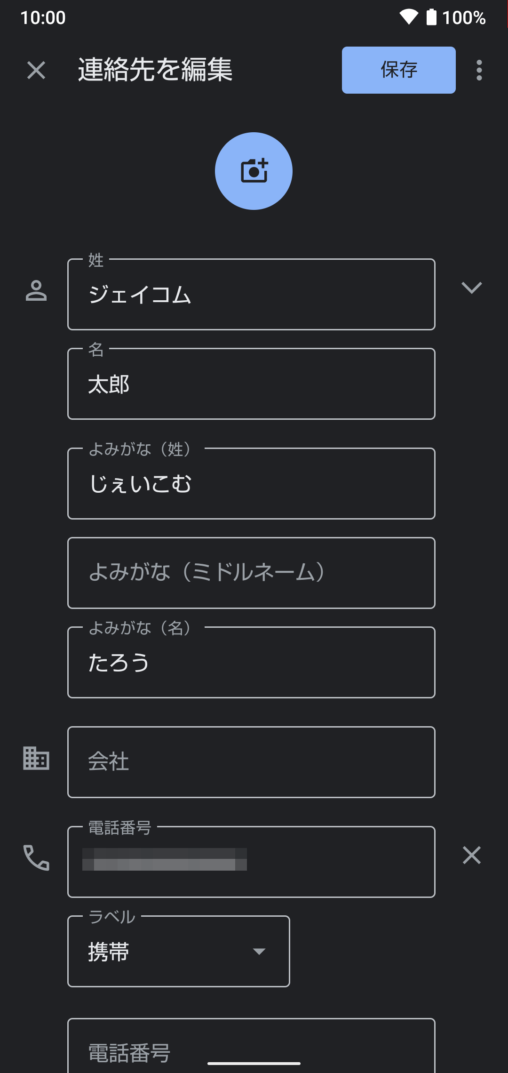Viewport: 508px width, 1073px height.
Task: Collapse name fields with chevron
Action: click(x=471, y=288)
